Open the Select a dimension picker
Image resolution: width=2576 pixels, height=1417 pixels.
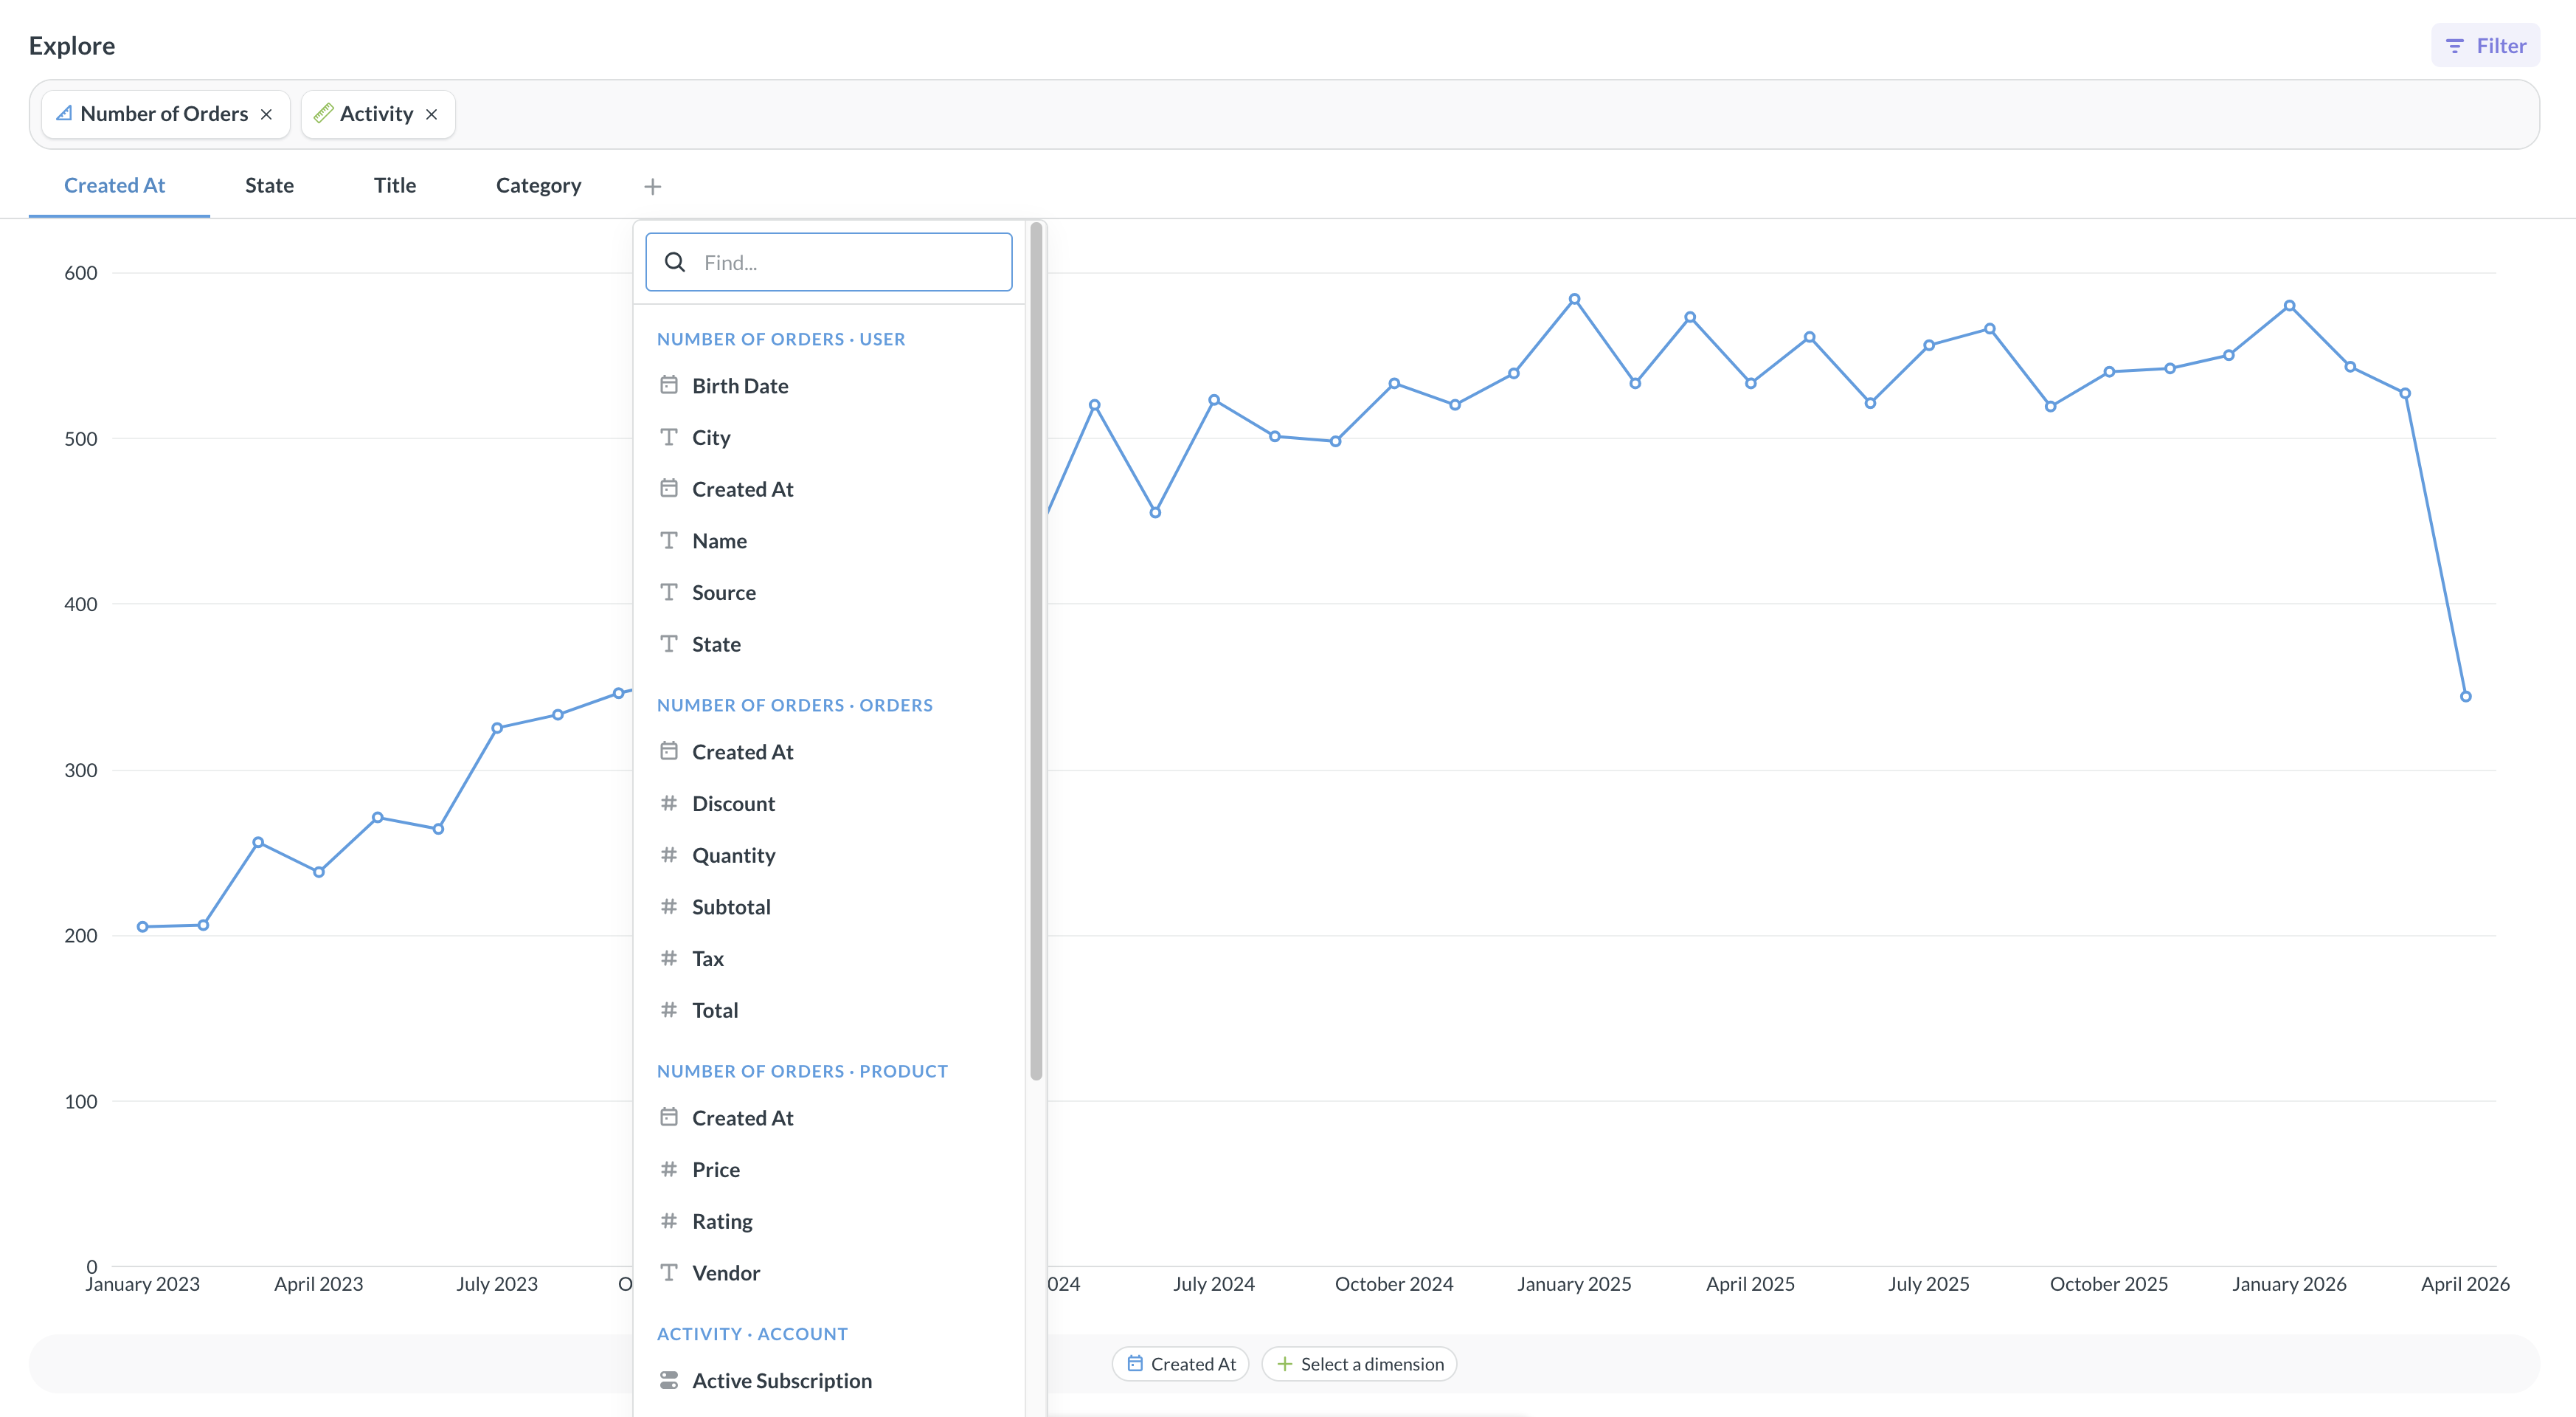coord(1359,1364)
